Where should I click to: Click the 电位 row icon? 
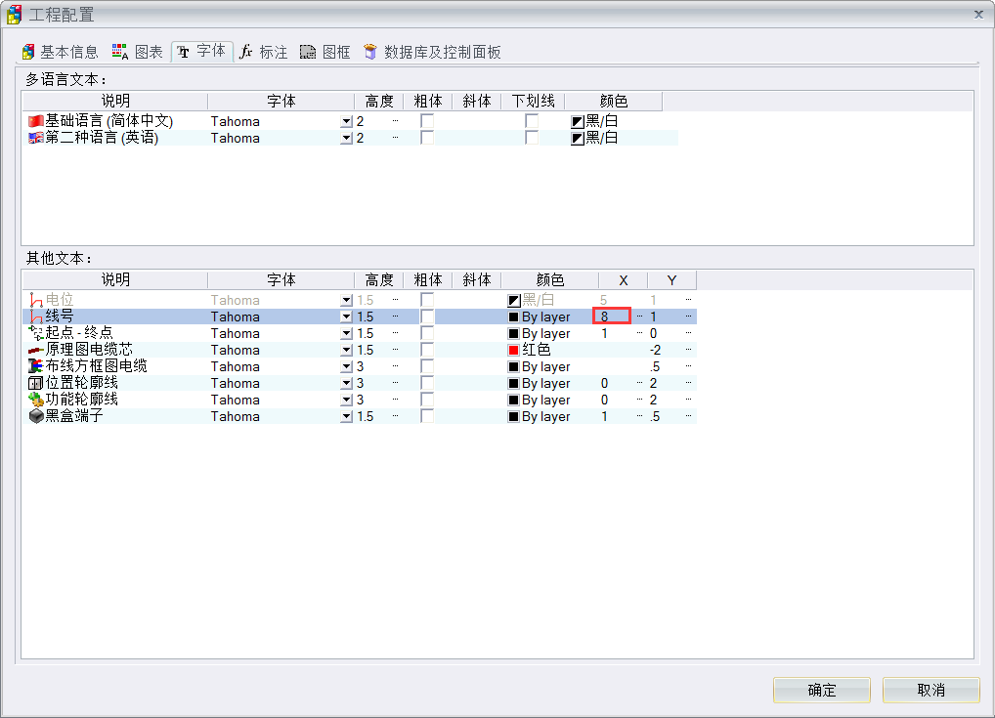coord(36,300)
